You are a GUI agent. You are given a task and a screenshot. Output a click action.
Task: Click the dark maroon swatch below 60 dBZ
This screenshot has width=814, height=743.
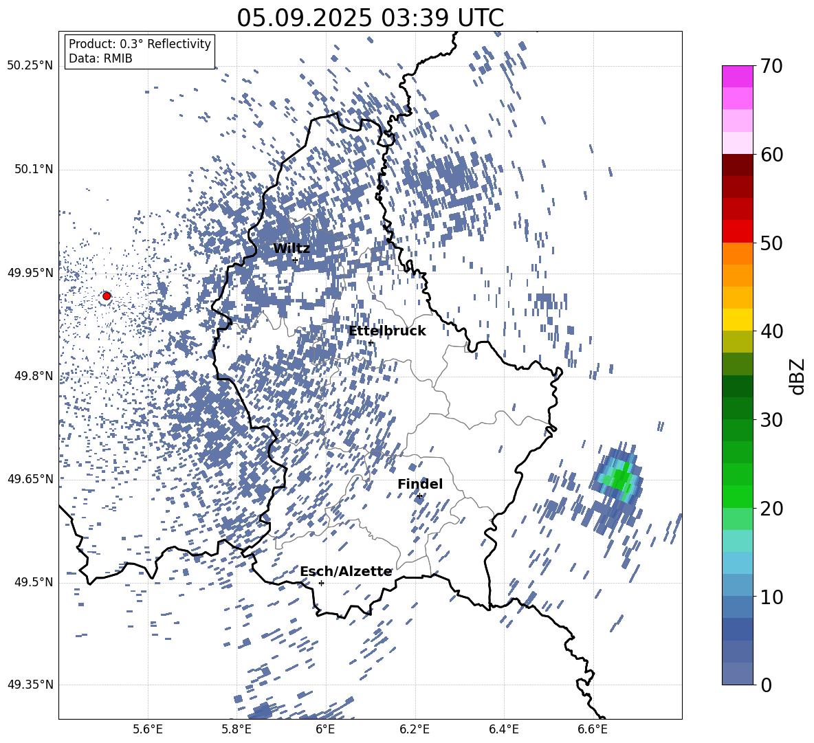tap(738, 165)
